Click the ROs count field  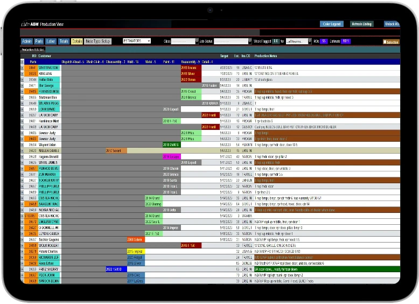click(324, 41)
